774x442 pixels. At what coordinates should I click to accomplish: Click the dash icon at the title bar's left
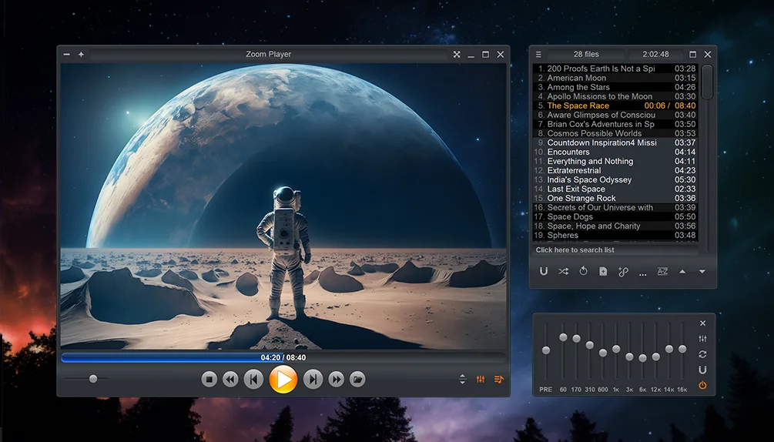(x=67, y=54)
